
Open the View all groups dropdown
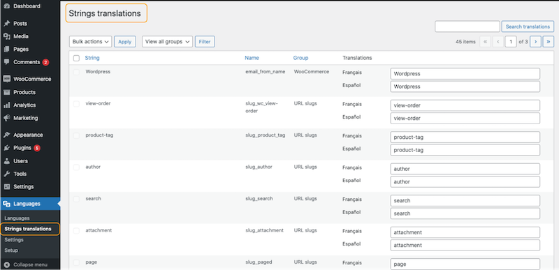167,42
